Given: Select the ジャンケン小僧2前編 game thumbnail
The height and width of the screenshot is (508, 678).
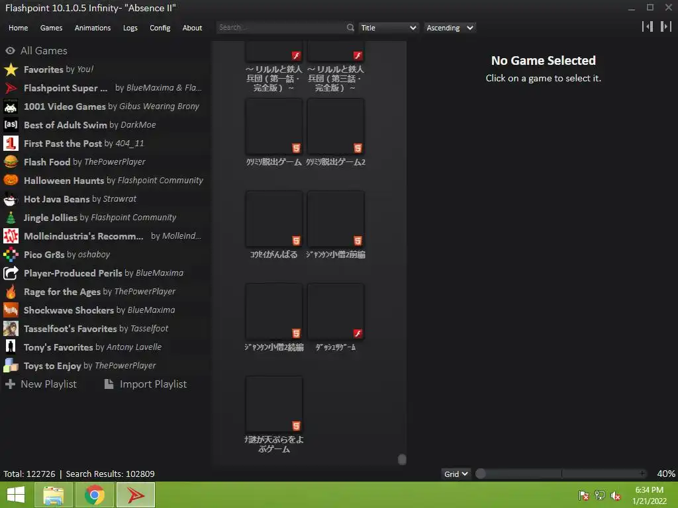Looking at the screenshot, I should [x=336, y=219].
